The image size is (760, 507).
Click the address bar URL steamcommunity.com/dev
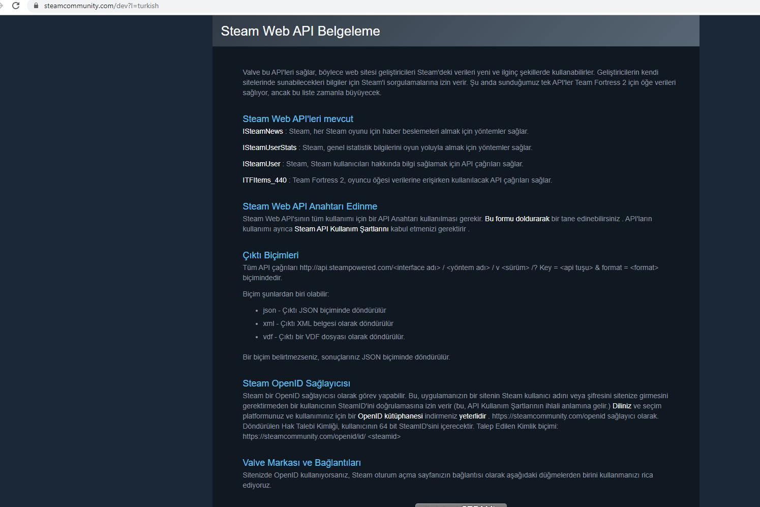point(101,6)
